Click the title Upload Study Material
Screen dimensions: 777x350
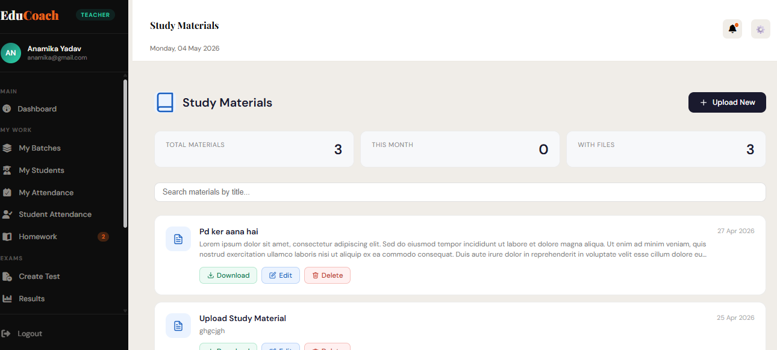pos(243,318)
